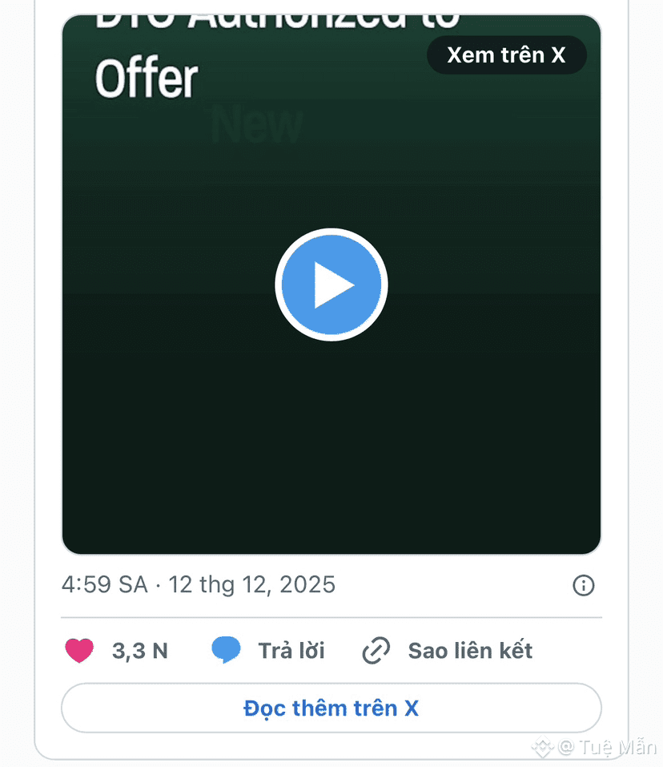Select the Sao liên kết label

coord(470,651)
